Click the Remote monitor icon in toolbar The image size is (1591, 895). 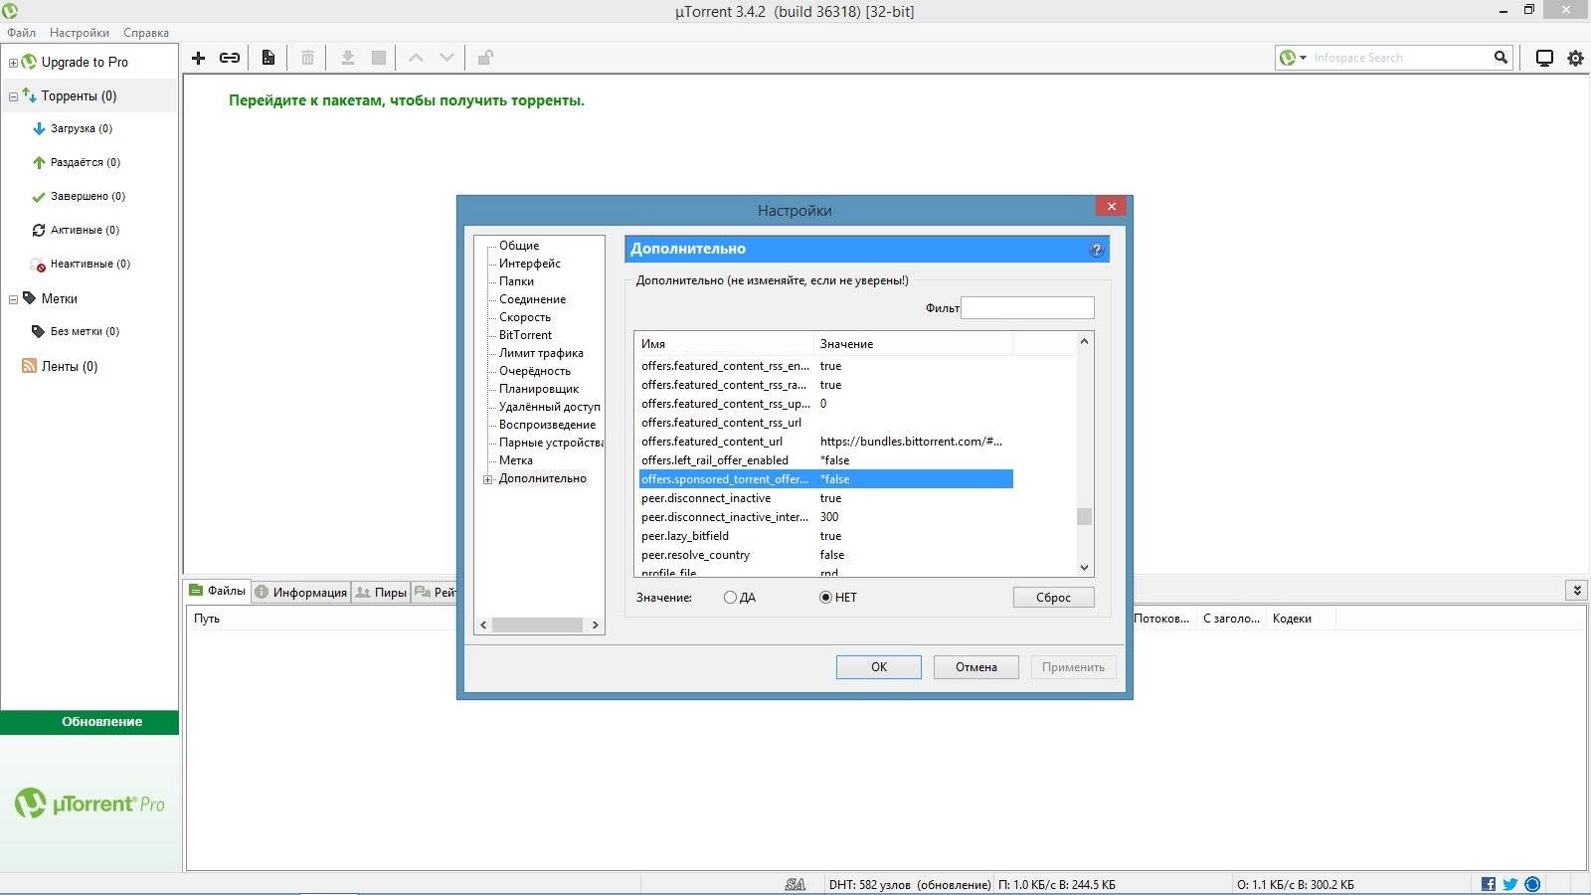1544,58
